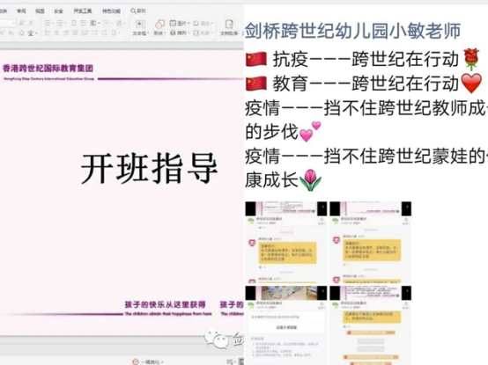The width and height of the screenshot is (488, 365).
Task: Apply bullet list formatting
Action: pyautogui.click(x=48, y=23)
